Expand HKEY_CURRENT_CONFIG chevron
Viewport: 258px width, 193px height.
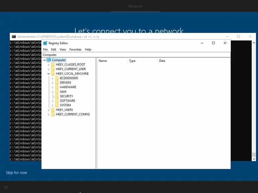tap(49, 114)
